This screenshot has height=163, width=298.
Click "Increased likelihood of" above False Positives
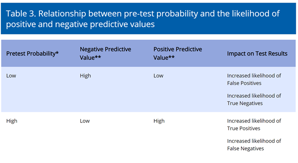[x=254, y=76]
